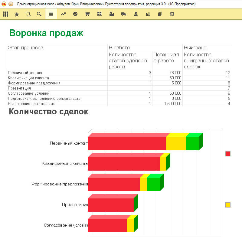
Task: Select 'Количество выигранных этапов сделок' header
Action: (x=206, y=61)
